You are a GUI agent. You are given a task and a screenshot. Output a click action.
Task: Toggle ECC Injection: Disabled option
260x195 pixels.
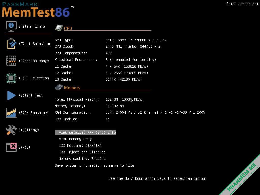[x=82, y=152]
